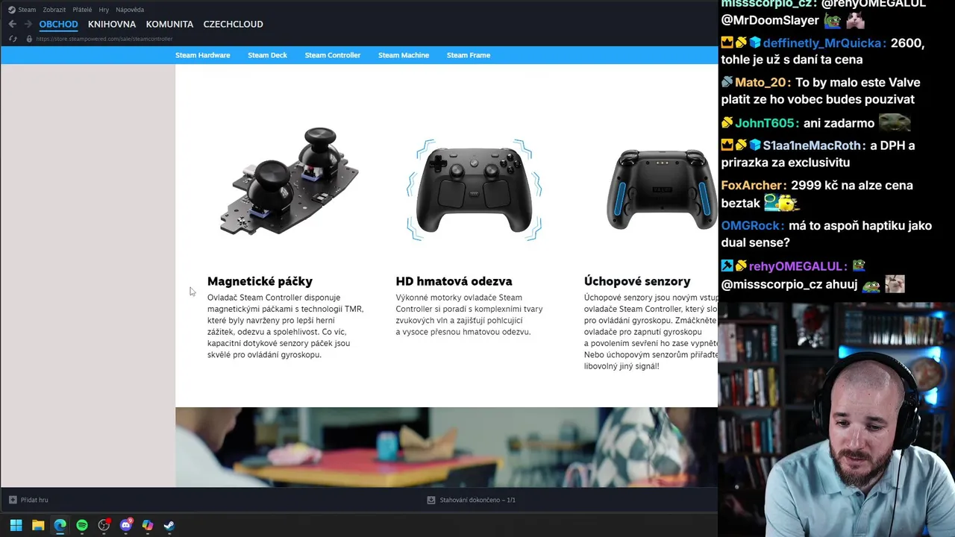
Task: Open the Nápověda menu
Action: click(130, 10)
